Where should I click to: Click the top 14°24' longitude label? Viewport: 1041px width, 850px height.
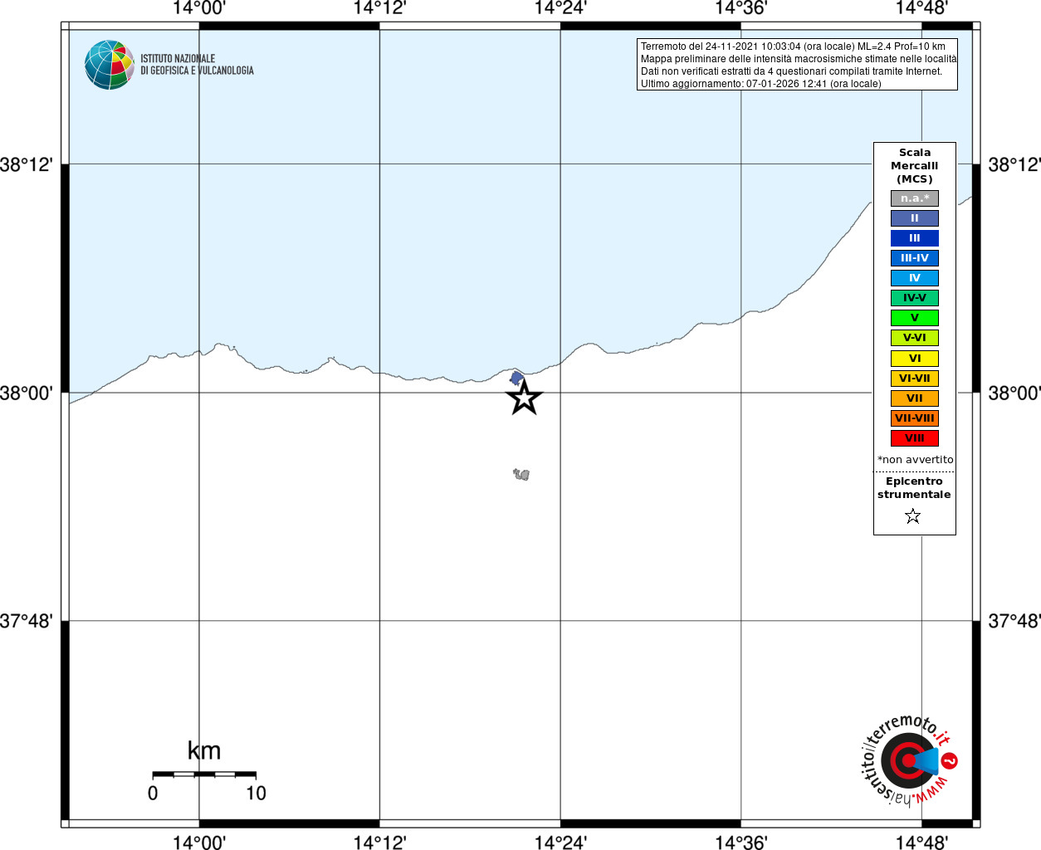click(560, 8)
